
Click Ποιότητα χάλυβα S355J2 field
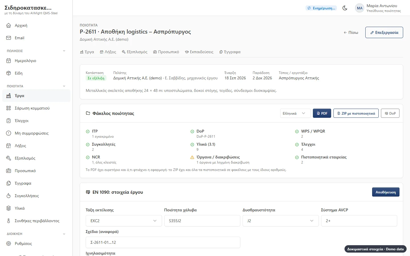coord(202,221)
